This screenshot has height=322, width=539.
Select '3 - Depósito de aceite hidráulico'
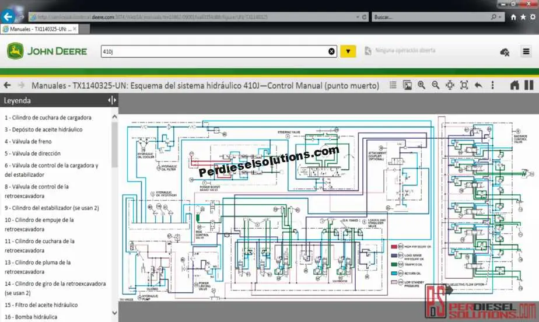[x=44, y=129]
